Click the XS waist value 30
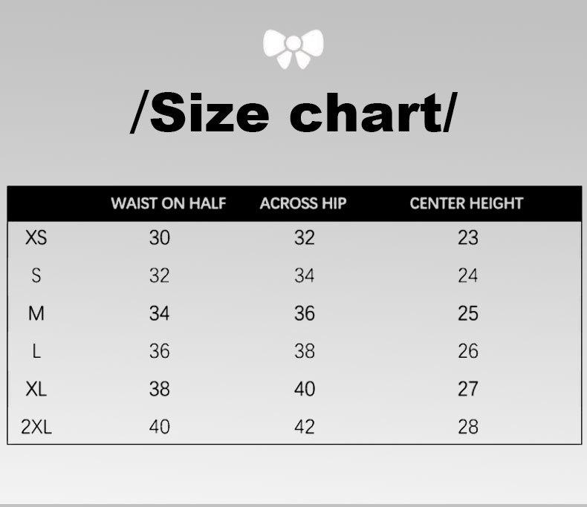 pos(160,238)
